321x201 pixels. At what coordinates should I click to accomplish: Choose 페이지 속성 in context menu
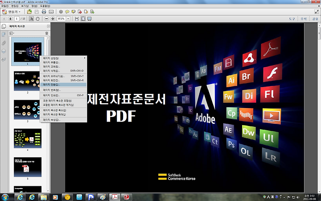click(63, 120)
